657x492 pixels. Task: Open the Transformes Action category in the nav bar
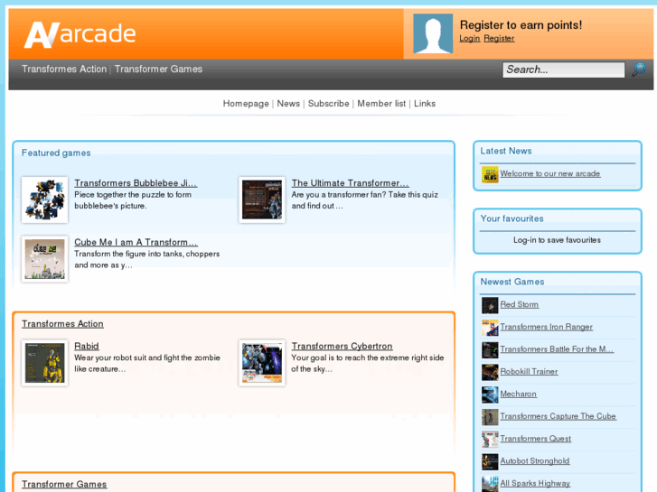pos(64,70)
